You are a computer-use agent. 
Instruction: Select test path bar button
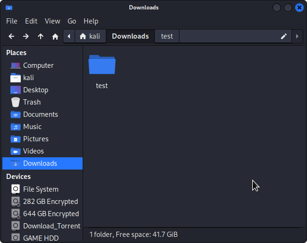point(167,36)
